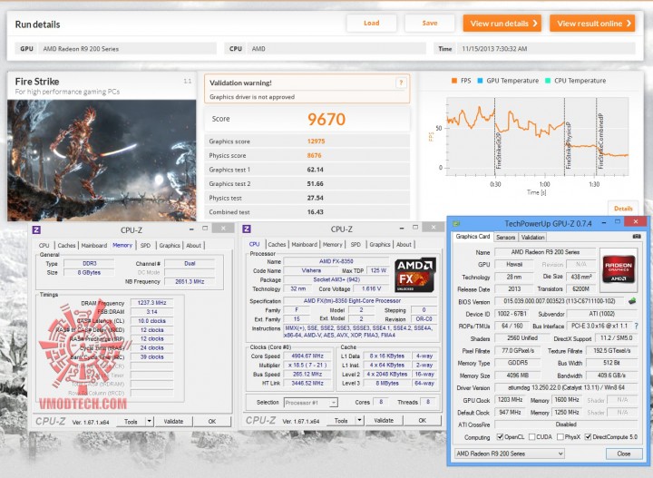Toggle the CUDA checkbox in GPU-Z
This screenshot has height=478, width=653.
click(x=531, y=437)
